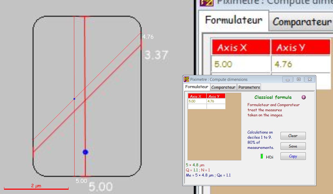The width and height of the screenshot is (333, 194).
Task: Click the purple info icon beside Classical formula
Action: [x=304, y=97]
